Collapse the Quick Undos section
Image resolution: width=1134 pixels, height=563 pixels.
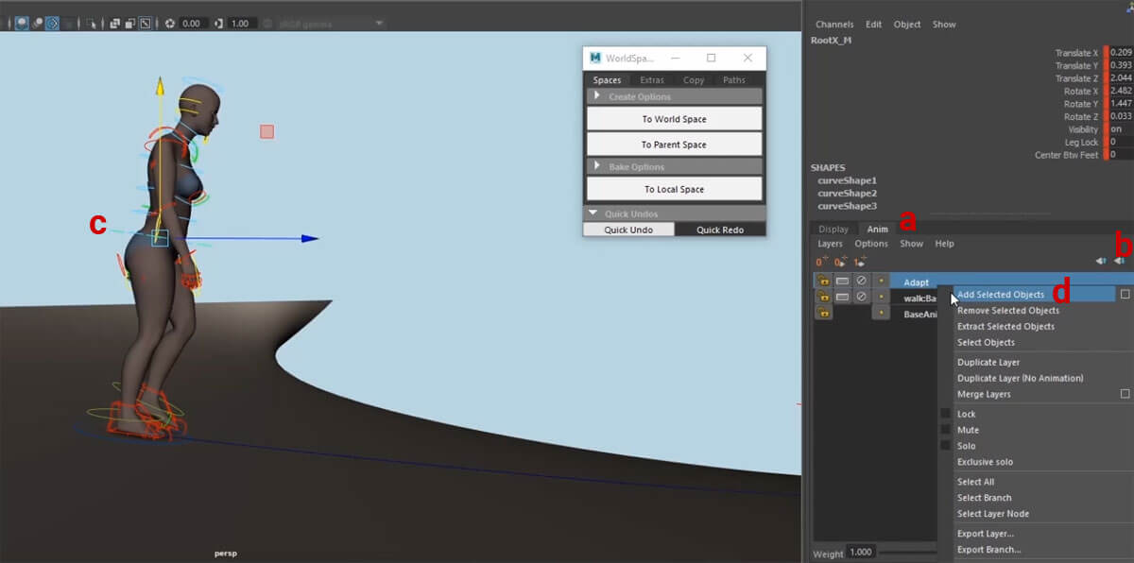[x=593, y=213]
